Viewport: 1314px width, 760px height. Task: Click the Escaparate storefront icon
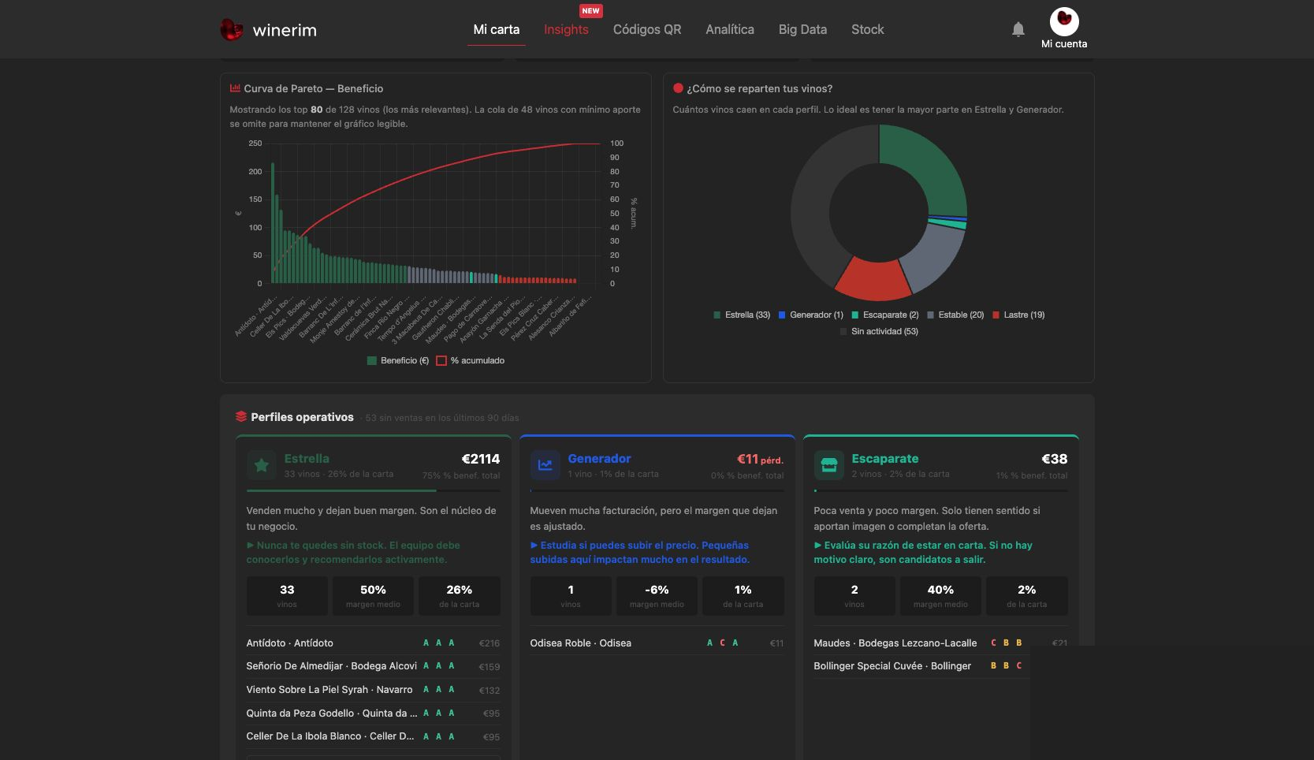829,465
